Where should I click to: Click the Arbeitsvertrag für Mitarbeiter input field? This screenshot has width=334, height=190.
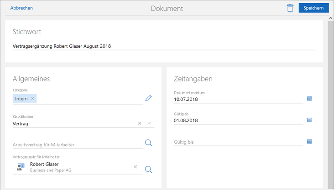click(77, 145)
